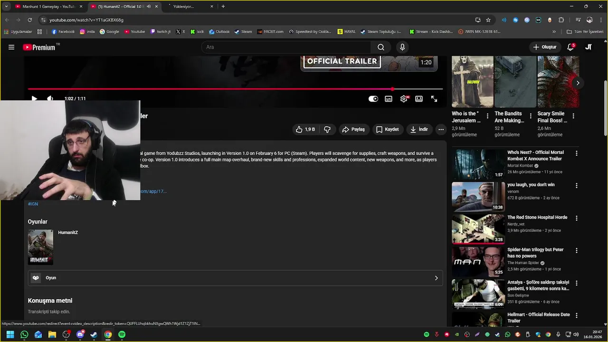
Task: Click the search magnifier button
Action: pos(381,47)
